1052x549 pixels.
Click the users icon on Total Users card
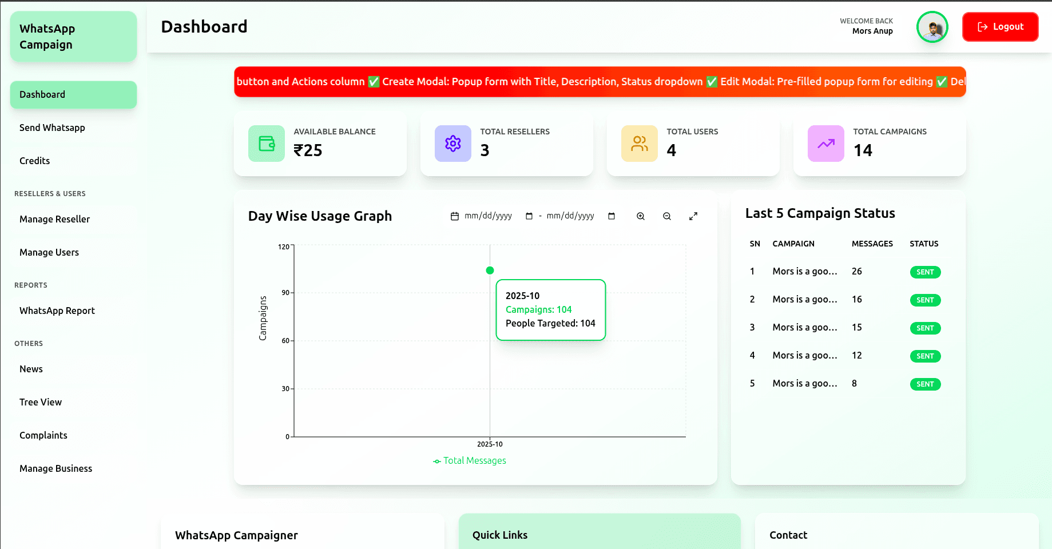tap(639, 144)
